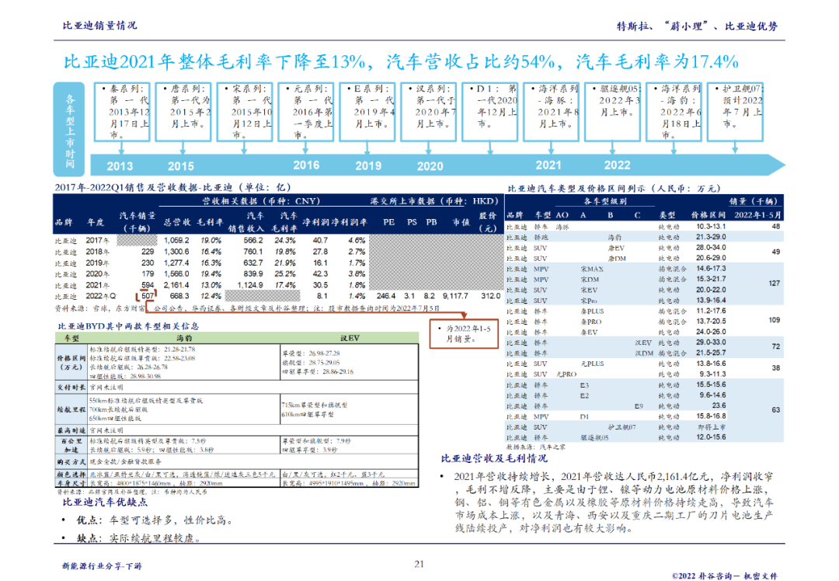Click the sales figure "109" in the right table
This screenshot has height=581, width=839.
[775, 320]
